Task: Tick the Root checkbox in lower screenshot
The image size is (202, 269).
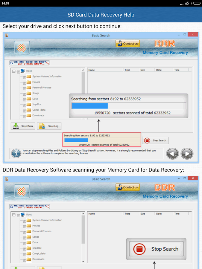Action: [x=19, y=215]
